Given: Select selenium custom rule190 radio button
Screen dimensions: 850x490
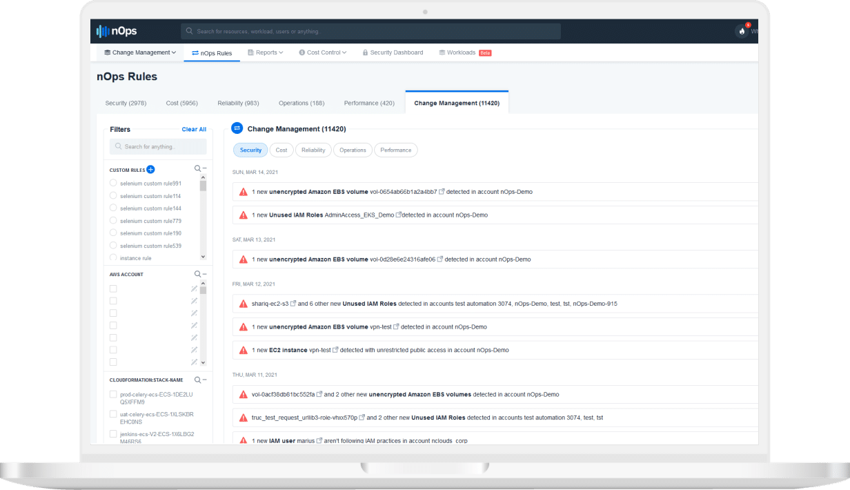Looking at the screenshot, I should click(113, 233).
